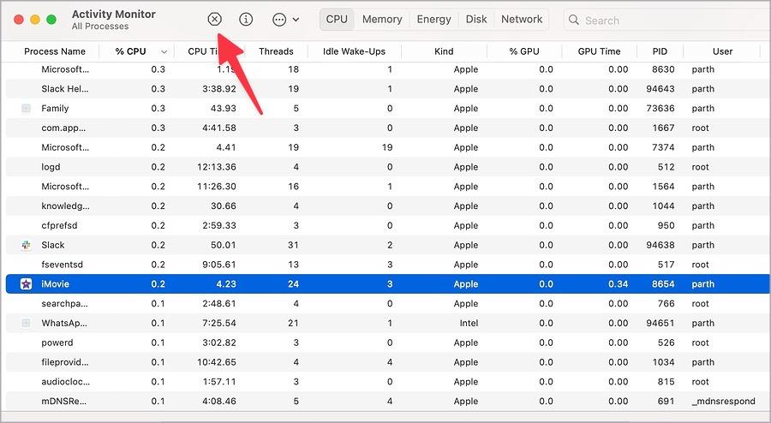The height and width of the screenshot is (423, 771).
Task: Click the GPU Time 0.34 cell
Action: 618,284
